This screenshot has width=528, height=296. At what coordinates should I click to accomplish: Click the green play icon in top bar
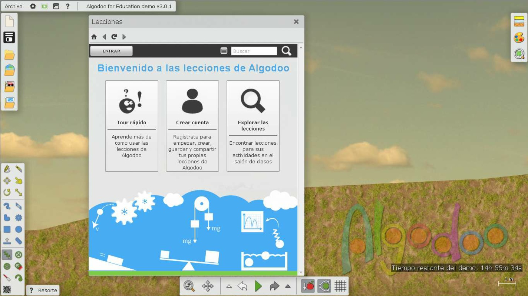click(44, 6)
